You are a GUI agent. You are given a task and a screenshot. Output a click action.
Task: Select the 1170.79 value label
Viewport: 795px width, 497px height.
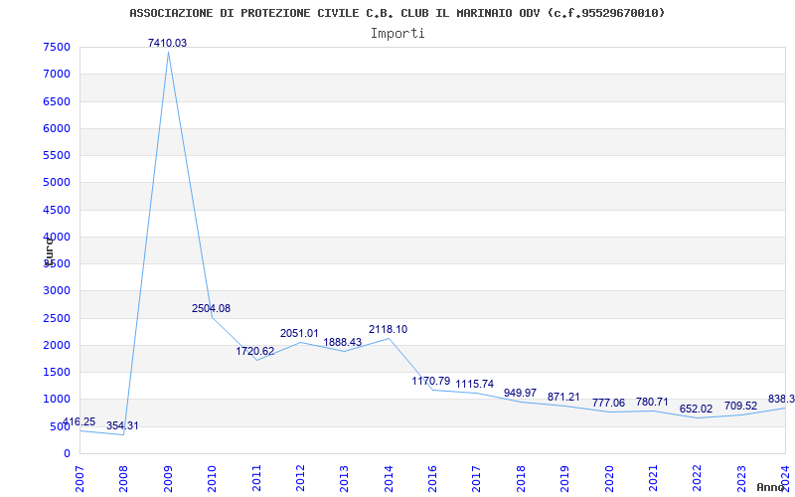coord(431,381)
